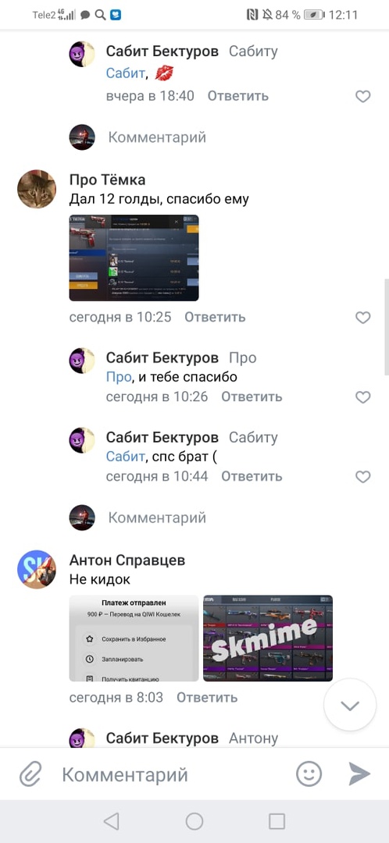Tap the 'Про' mention link in reply
Viewport: 389px width, 843px height.
pyautogui.click(x=119, y=377)
